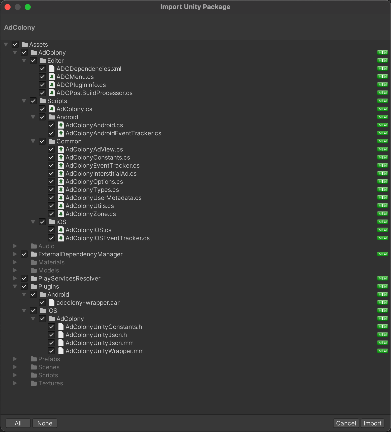Close the Import Unity Package window

pyautogui.click(x=8, y=7)
